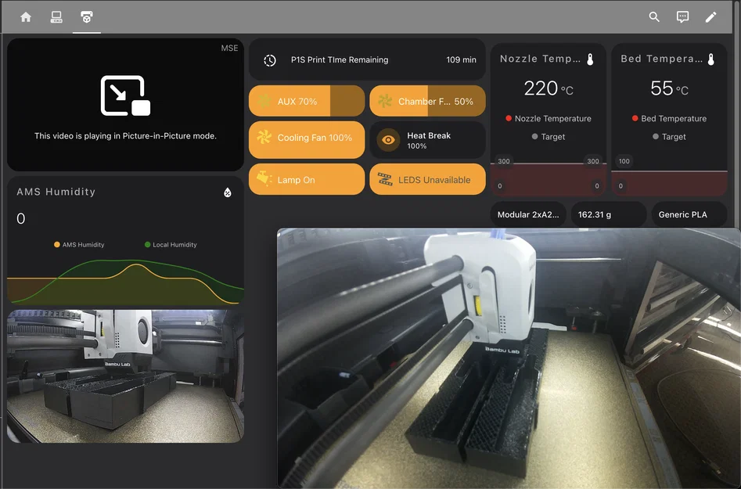
Task: Click the LED strip icon
Action: pos(385,179)
